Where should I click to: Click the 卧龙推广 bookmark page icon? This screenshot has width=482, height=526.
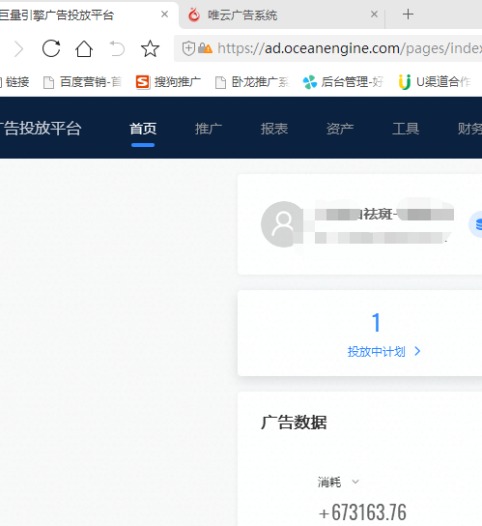pos(220,82)
